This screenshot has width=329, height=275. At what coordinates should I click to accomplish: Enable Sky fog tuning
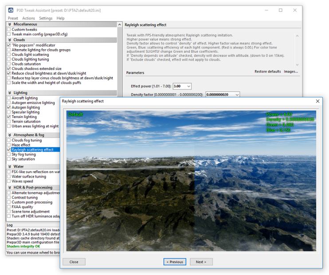point(9,154)
